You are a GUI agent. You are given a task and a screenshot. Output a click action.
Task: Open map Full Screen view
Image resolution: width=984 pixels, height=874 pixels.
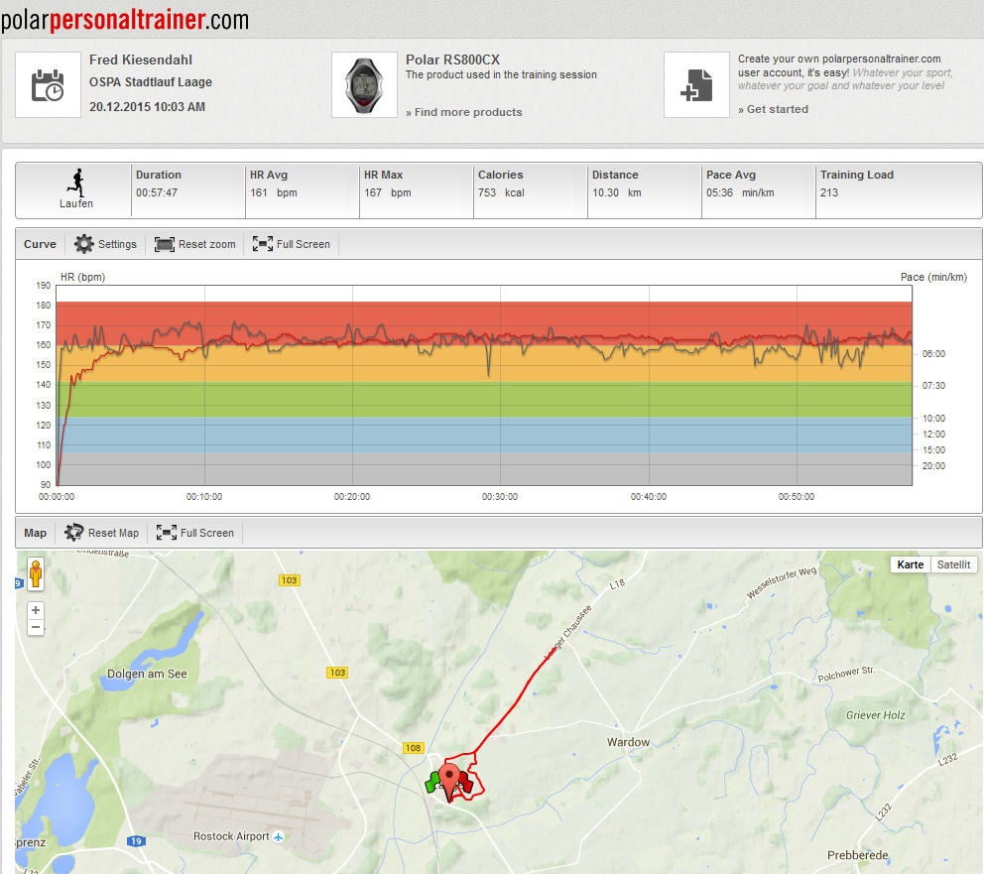[195, 533]
